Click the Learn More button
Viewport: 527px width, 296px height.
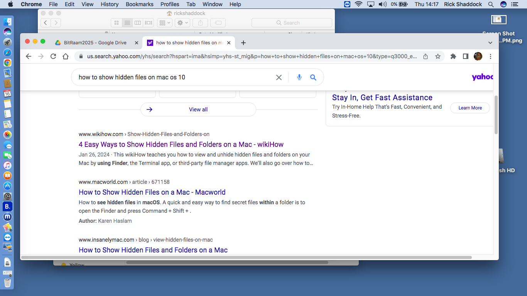pyautogui.click(x=470, y=108)
